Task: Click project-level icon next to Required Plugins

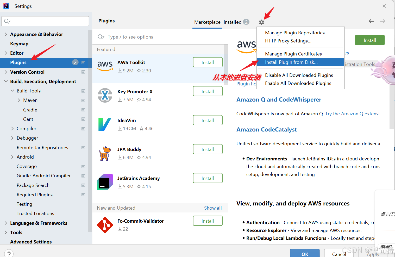Action: (x=83, y=195)
